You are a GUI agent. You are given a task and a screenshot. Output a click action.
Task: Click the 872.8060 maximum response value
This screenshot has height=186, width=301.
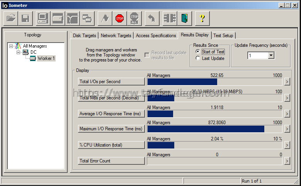tap(217, 123)
